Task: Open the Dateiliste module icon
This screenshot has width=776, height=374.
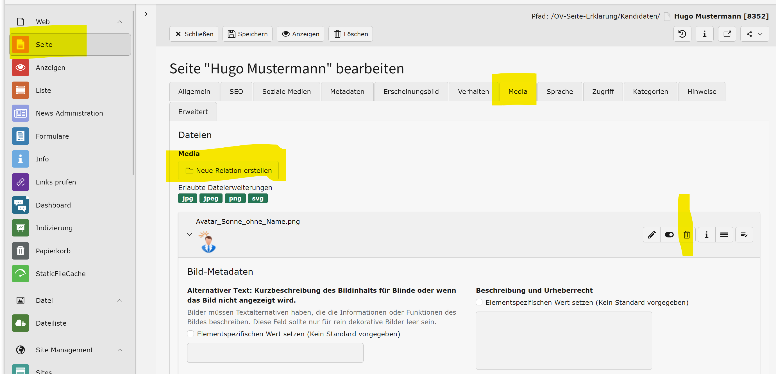Action: tap(21, 323)
